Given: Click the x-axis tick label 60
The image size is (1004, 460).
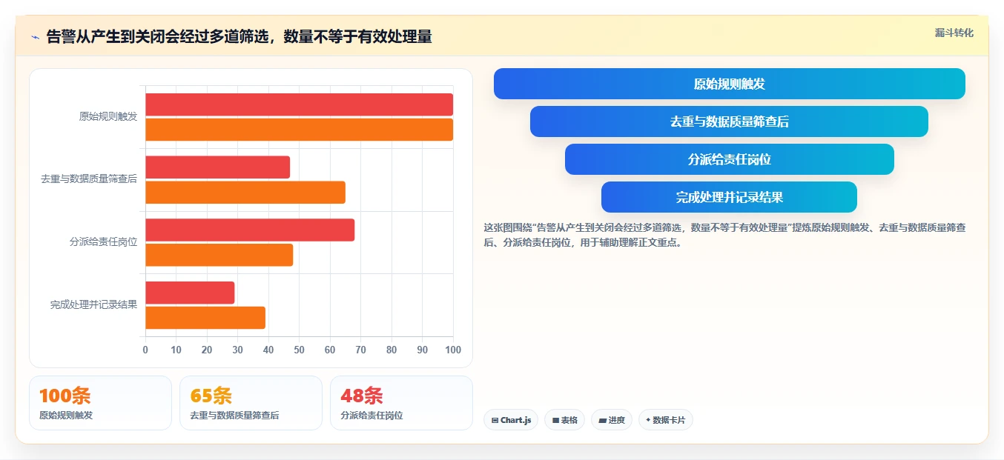Looking at the screenshot, I should 330,350.
